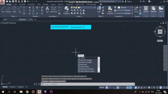Click the Match Properties tool
This screenshot has height=94, width=168.
click(110, 10)
